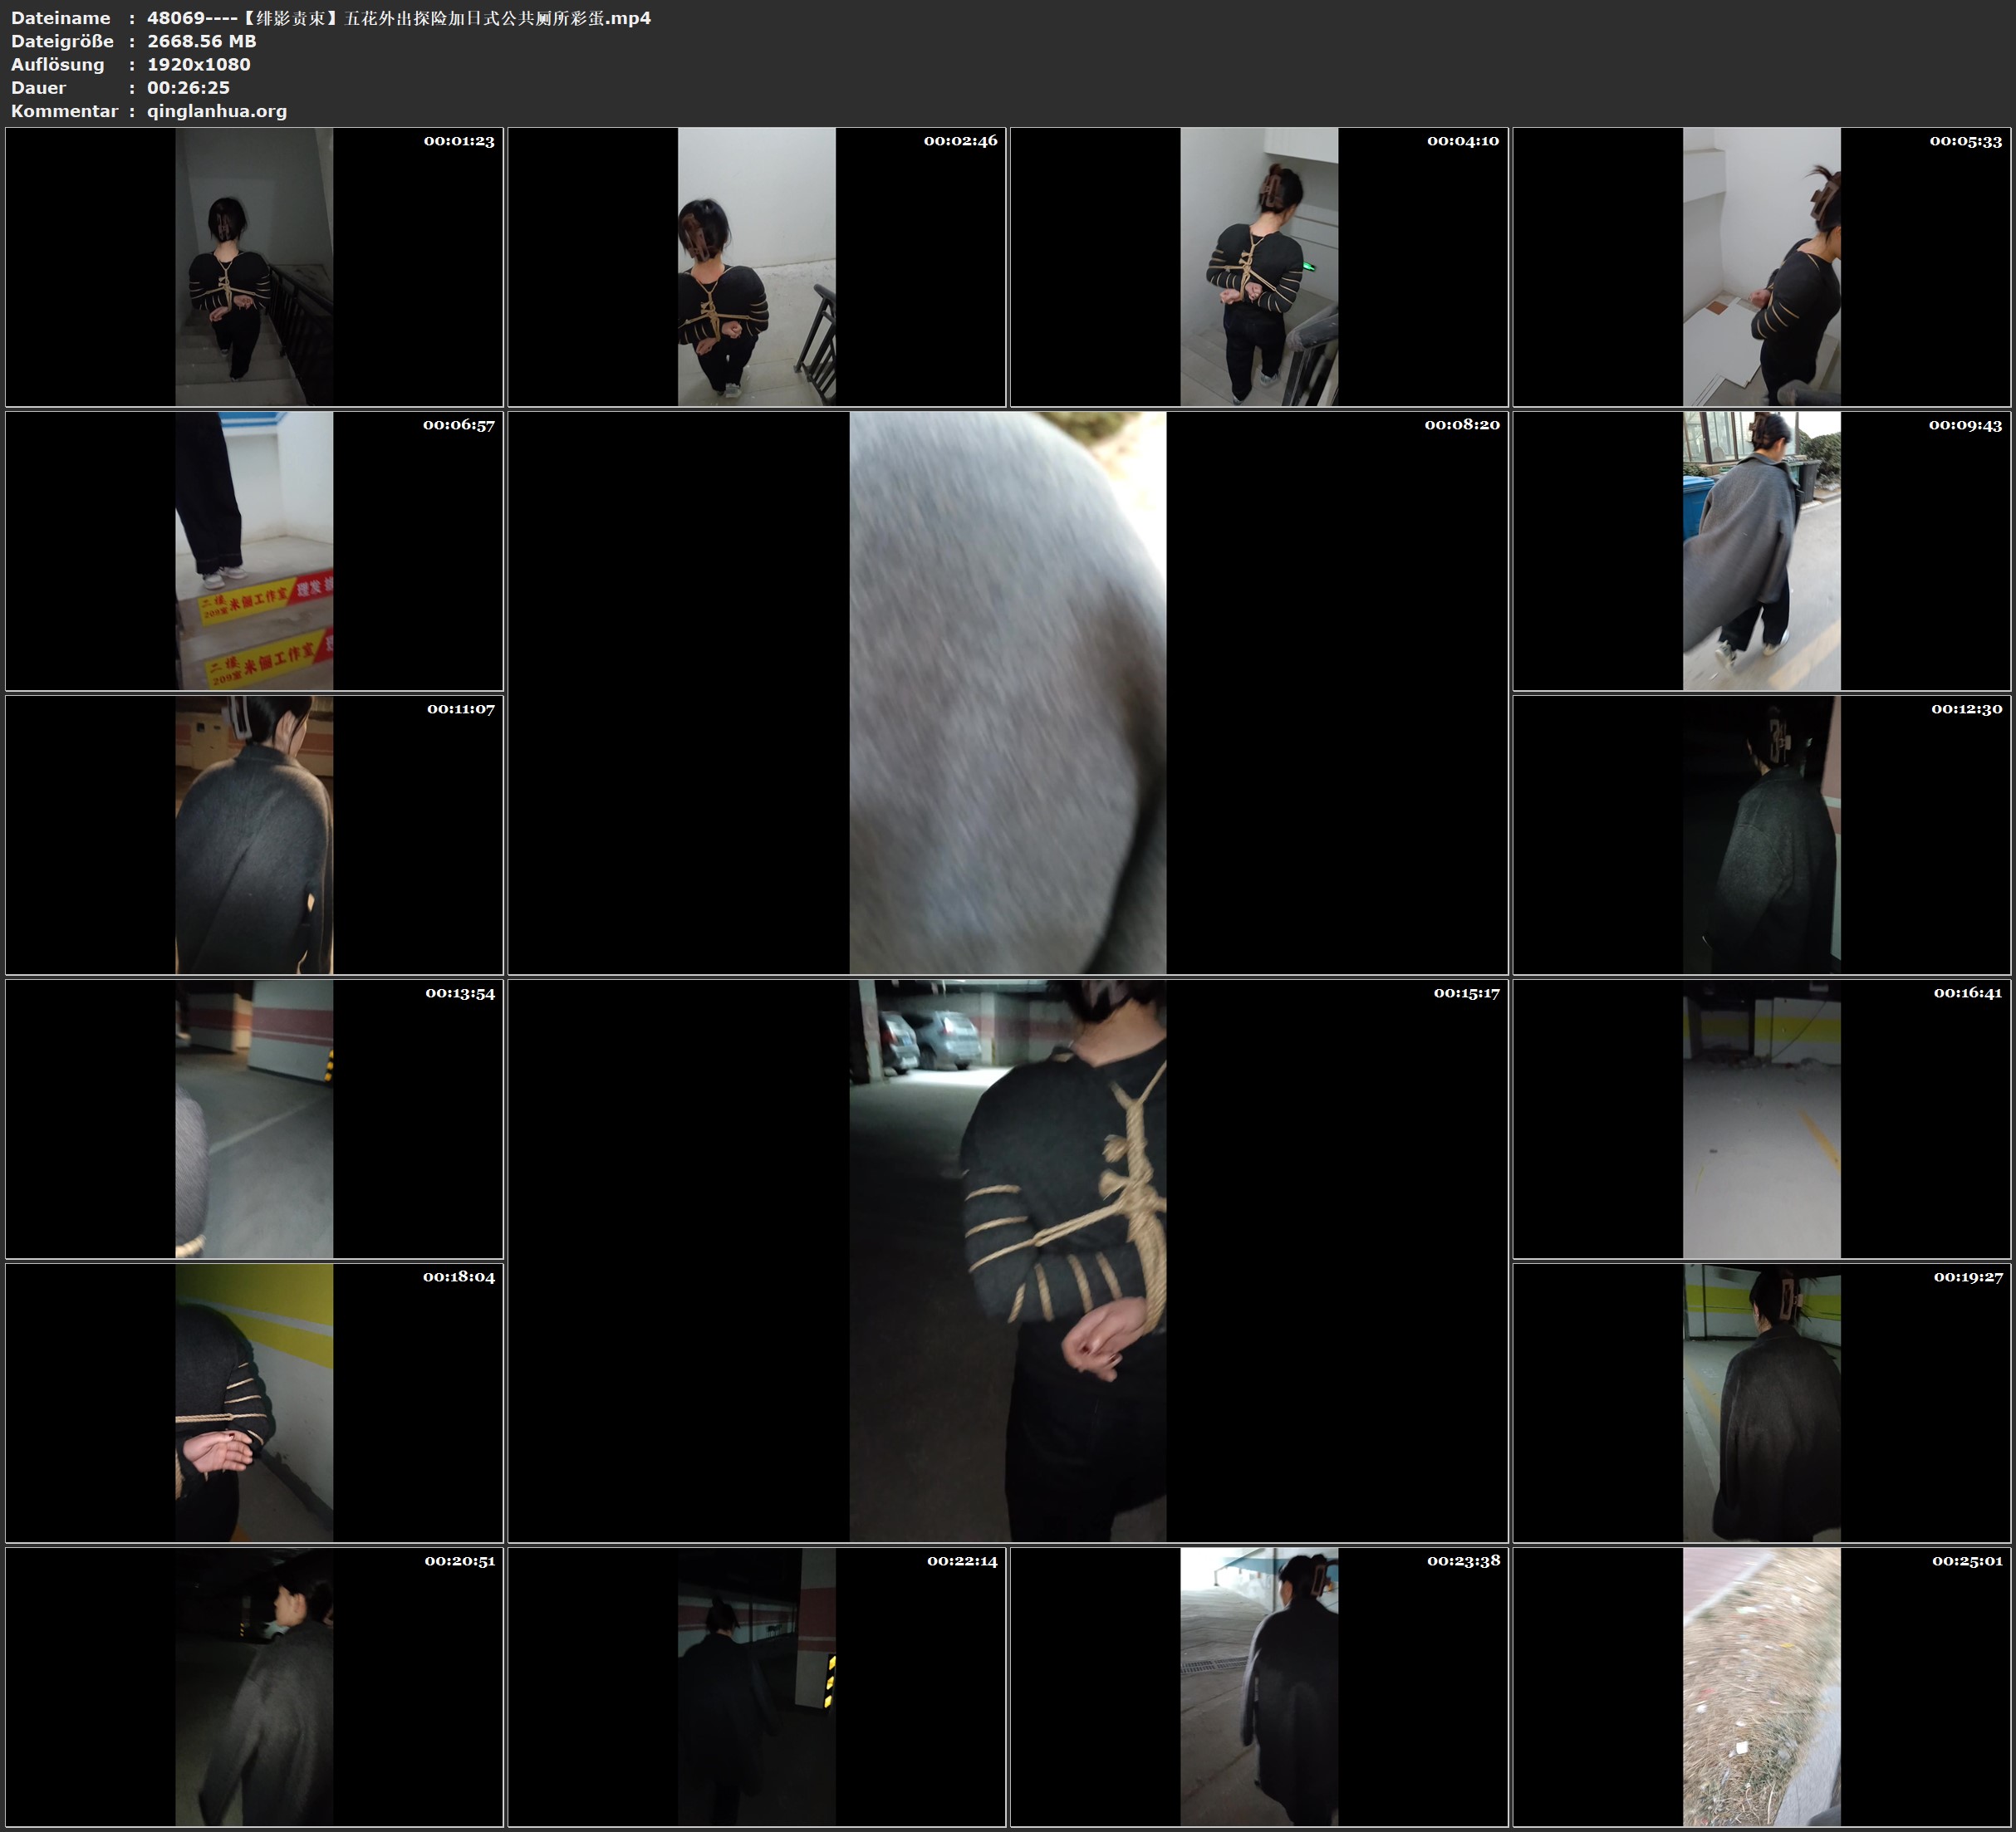Image resolution: width=2016 pixels, height=1832 pixels.
Task: Click the 00:18:04 thumbnail
Action: point(254,1402)
